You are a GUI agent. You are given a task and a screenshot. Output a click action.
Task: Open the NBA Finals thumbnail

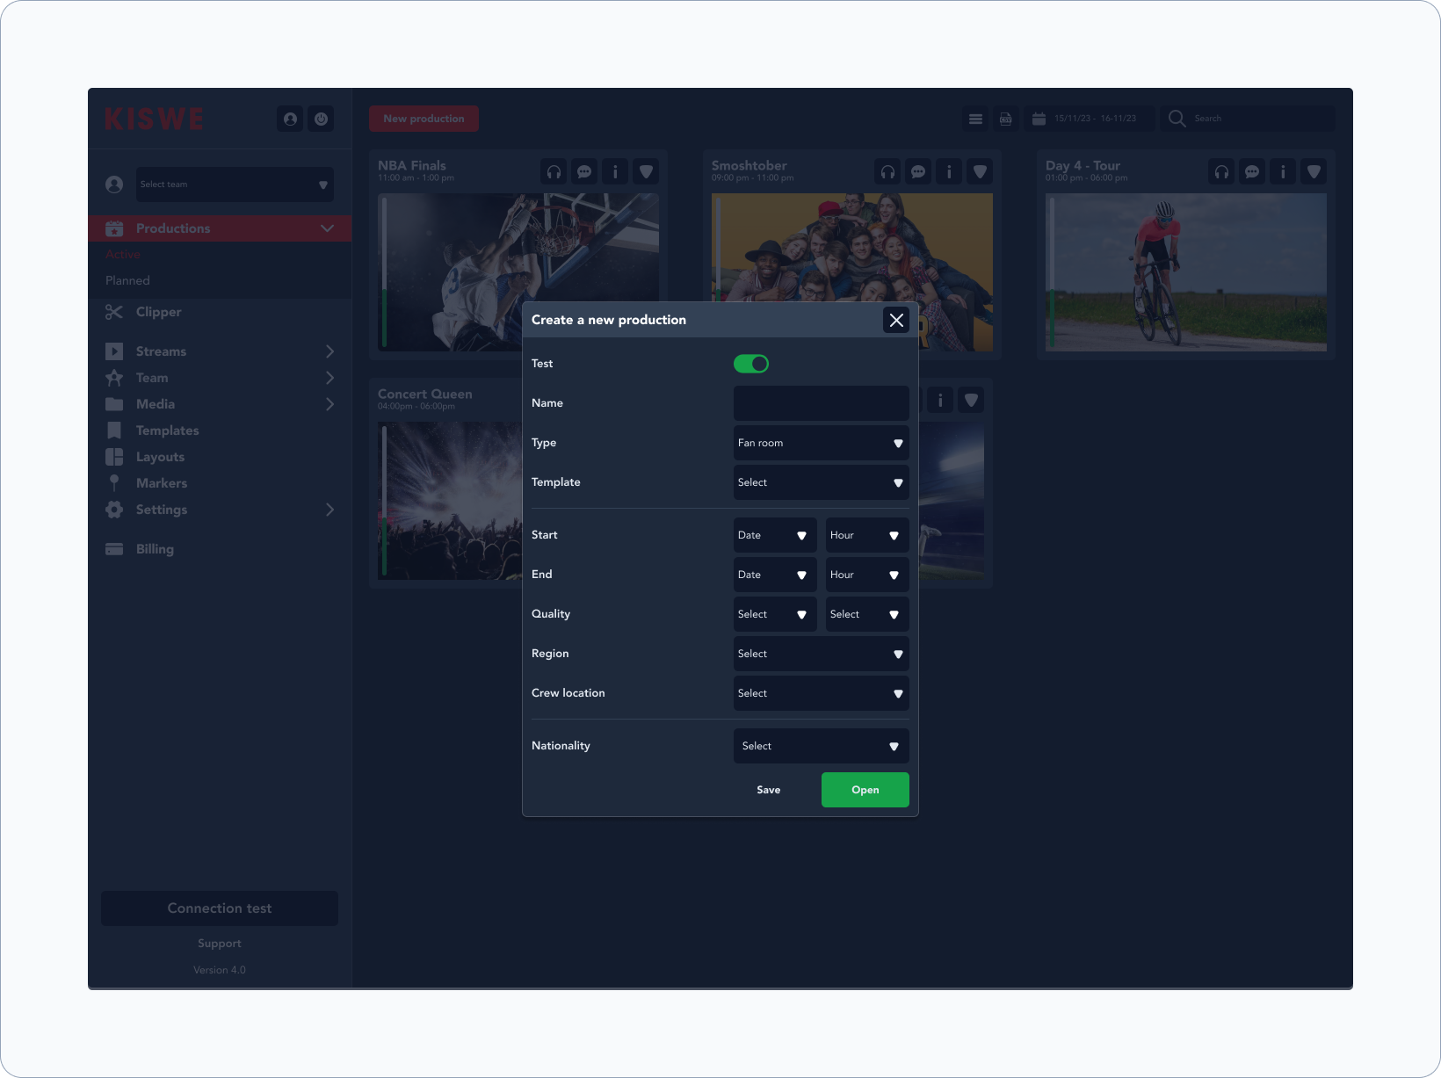[518, 272]
